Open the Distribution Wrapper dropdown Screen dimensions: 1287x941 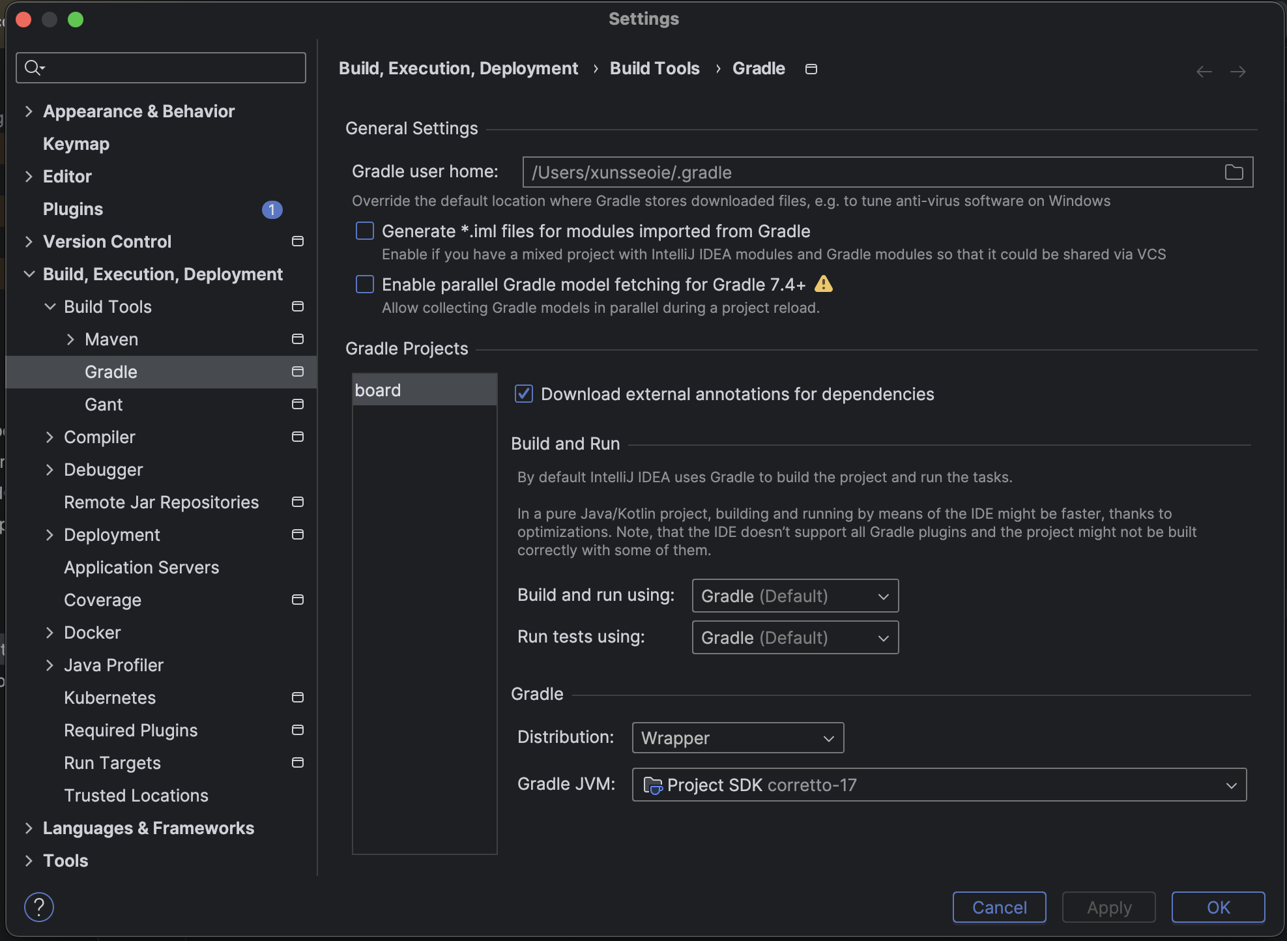tap(737, 738)
